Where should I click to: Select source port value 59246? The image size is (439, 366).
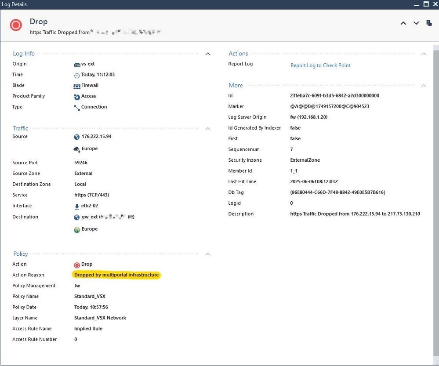pyautogui.click(x=80, y=163)
